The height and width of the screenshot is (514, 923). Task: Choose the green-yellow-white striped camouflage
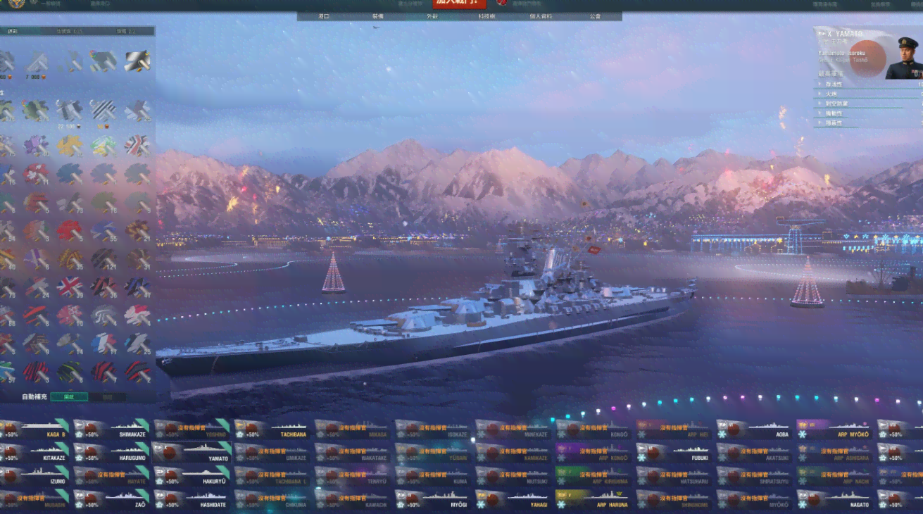coord(103,145)
